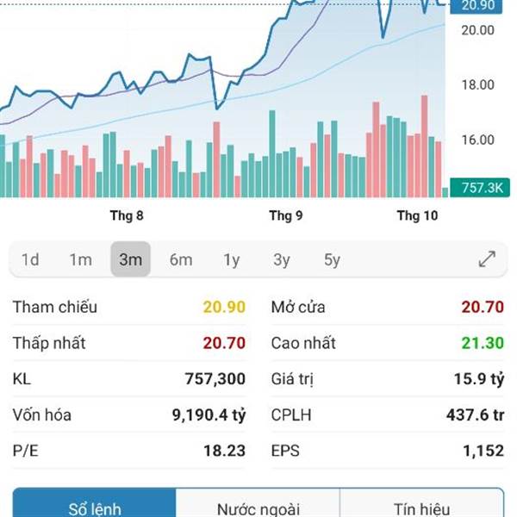Open the Sổ lệnh tab
517x517 pixels.
click(x=95, y=508)
